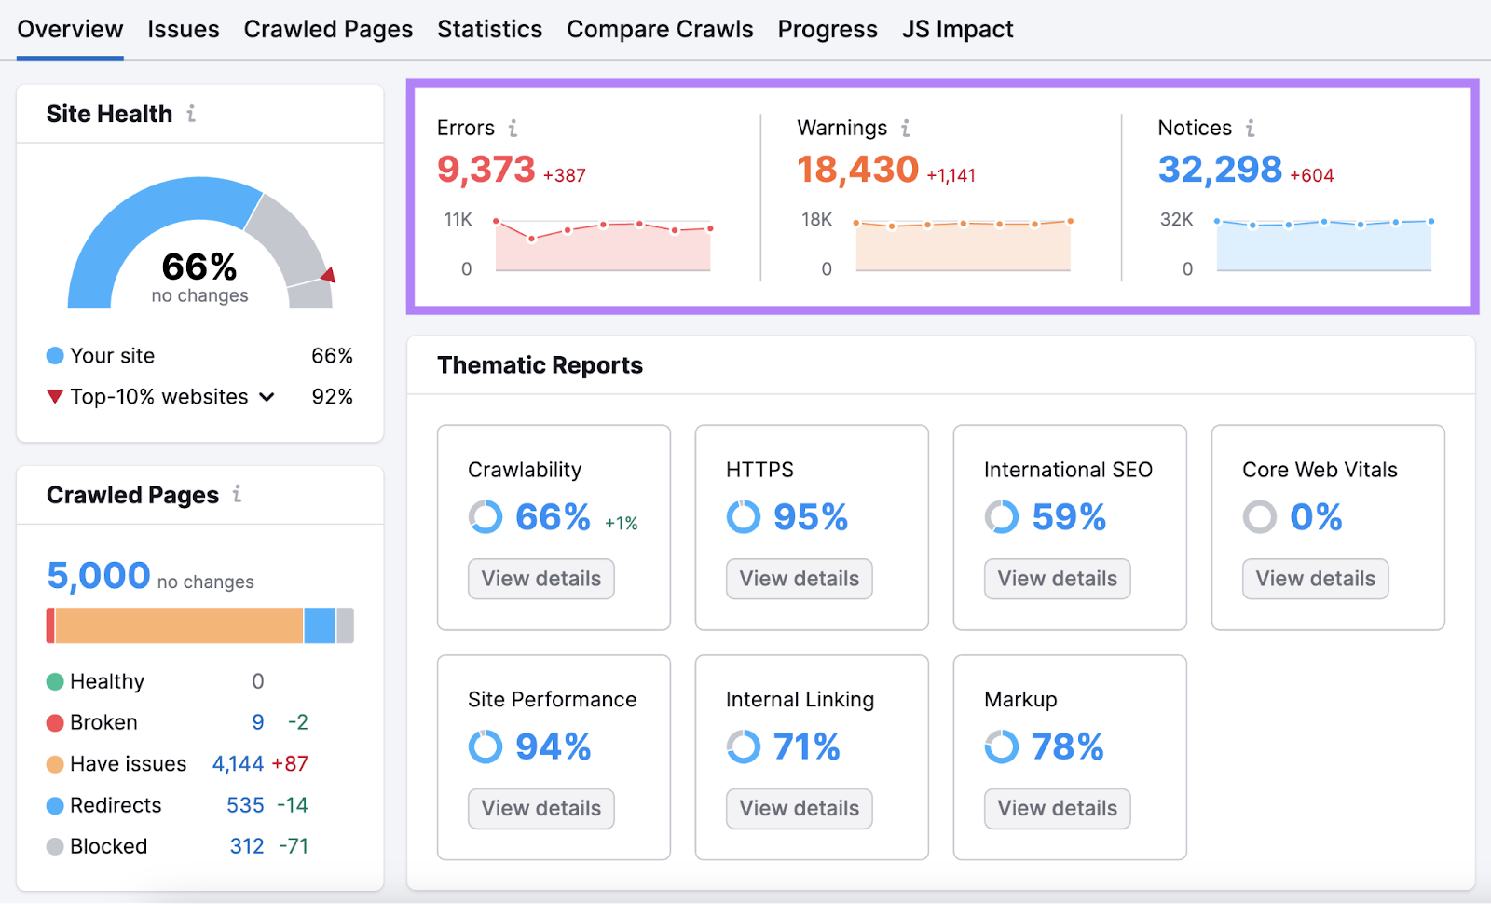Click the Warnings info icon
The height and width of the screenshot is (904, 1491).
[905, 128]
